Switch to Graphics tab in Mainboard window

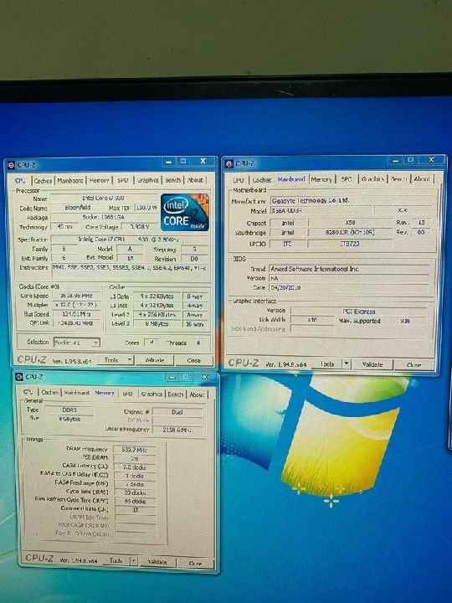point(372,179)
